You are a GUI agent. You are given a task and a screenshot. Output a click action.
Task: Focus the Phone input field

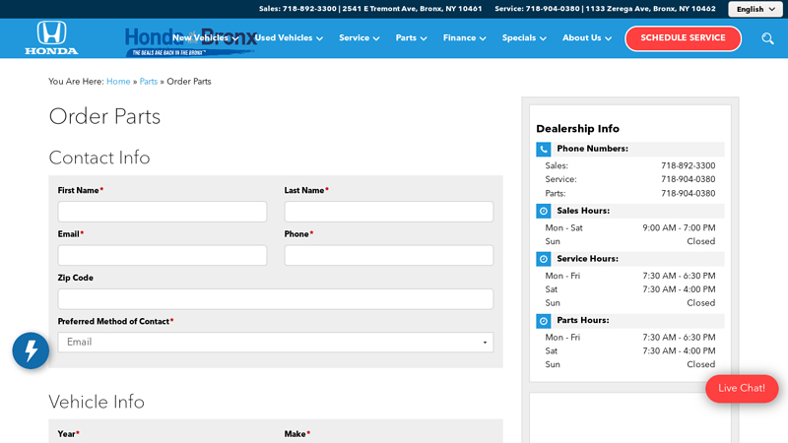tap(389, 255)
